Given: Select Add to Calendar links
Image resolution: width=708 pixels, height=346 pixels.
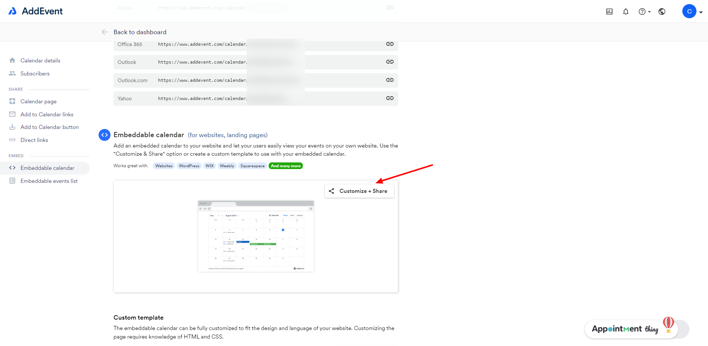Looking at the screenshot, I should click(47, 114).
